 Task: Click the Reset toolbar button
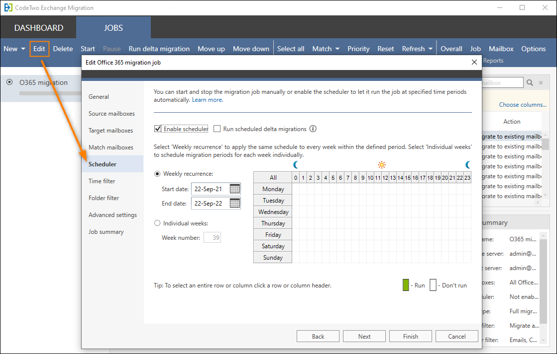tap(386, 49)
